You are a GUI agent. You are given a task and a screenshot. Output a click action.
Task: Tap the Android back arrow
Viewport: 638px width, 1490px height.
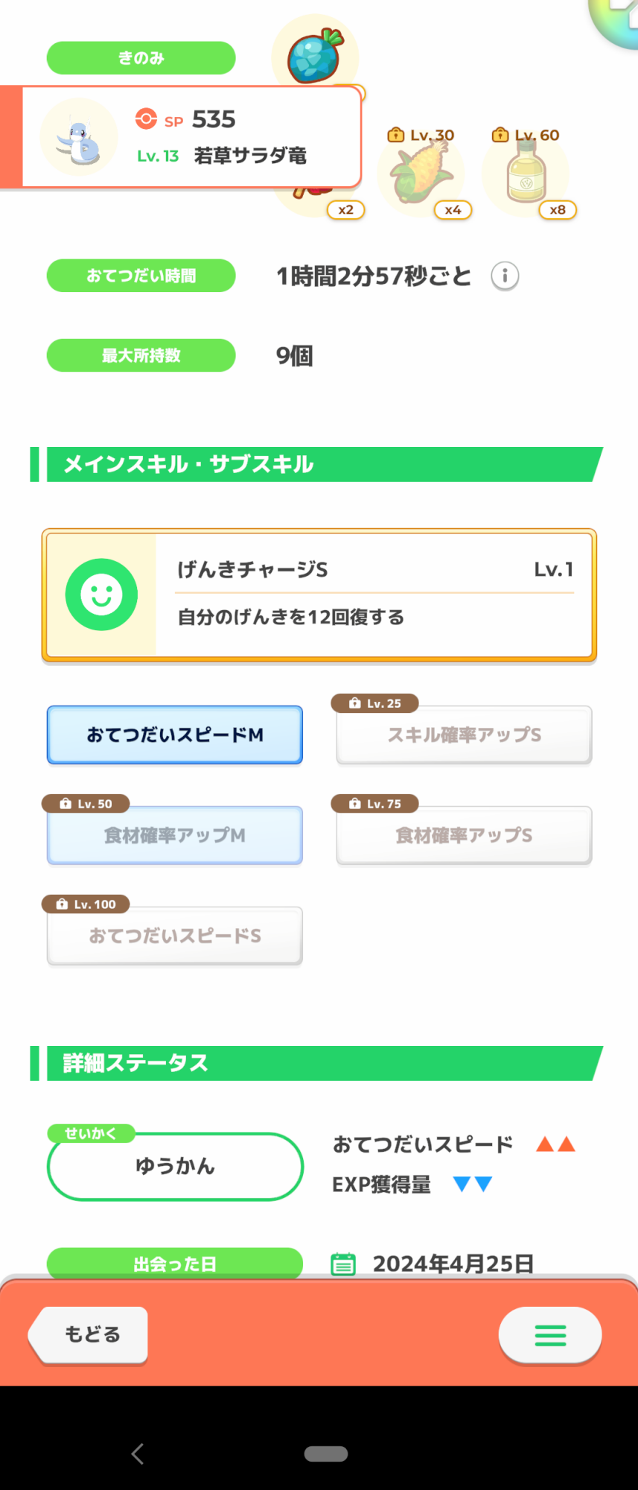click(138, 1453)
